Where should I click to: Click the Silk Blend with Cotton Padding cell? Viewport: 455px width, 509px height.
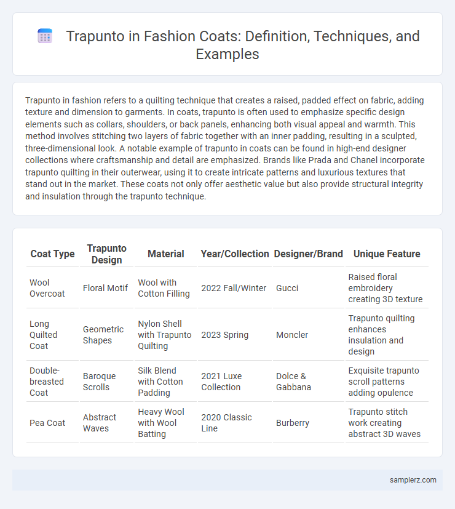point(166,382)
